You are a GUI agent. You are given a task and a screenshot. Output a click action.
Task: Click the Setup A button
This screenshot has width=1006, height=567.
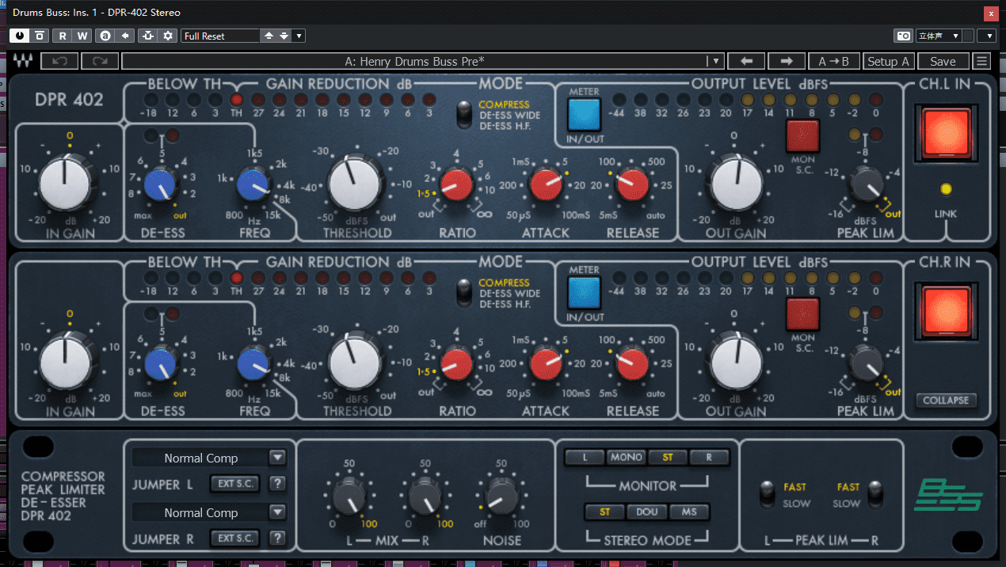click(x=888, y=61)
